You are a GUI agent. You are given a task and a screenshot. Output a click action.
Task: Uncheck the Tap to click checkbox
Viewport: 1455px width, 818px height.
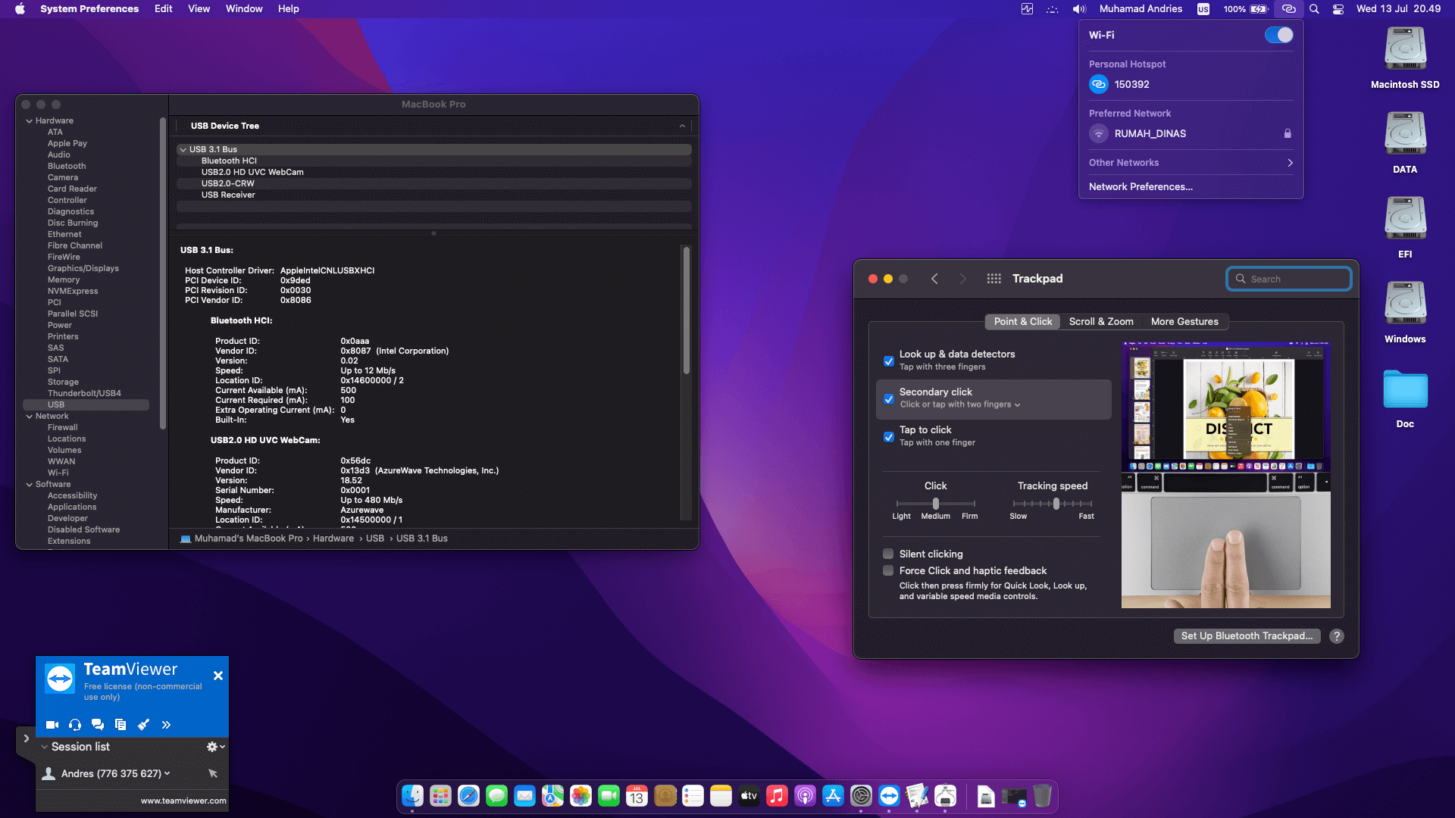pos(889,436)
